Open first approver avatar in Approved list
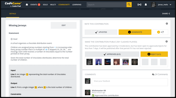The image size is (176, 98). pos(90,62)
